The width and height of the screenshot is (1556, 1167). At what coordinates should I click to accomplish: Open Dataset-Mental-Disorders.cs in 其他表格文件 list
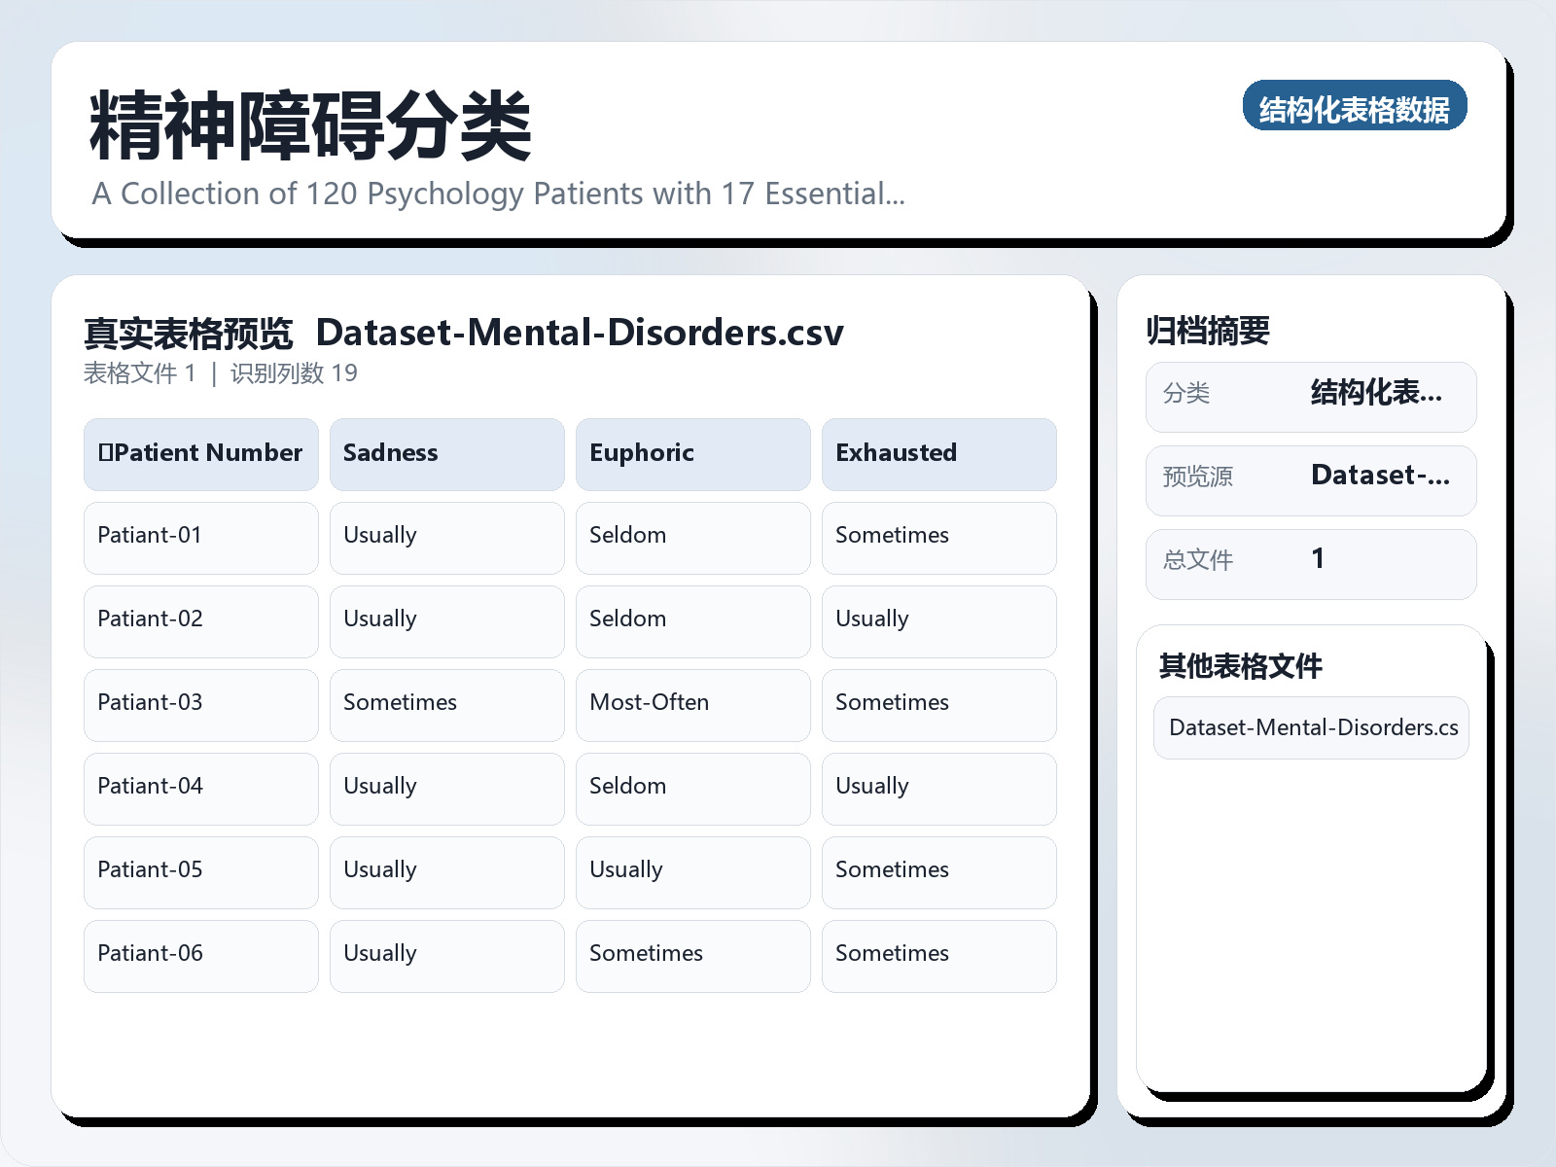tap(1310, 727)
